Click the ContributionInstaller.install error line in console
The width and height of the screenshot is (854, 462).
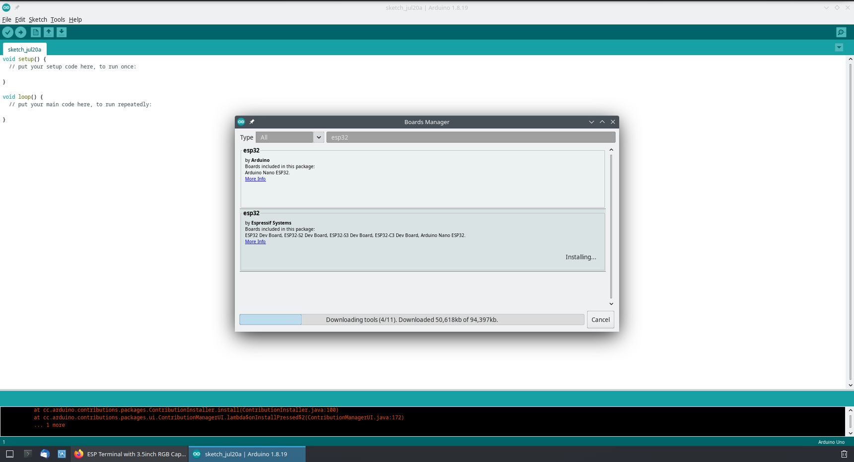point(186,410)
